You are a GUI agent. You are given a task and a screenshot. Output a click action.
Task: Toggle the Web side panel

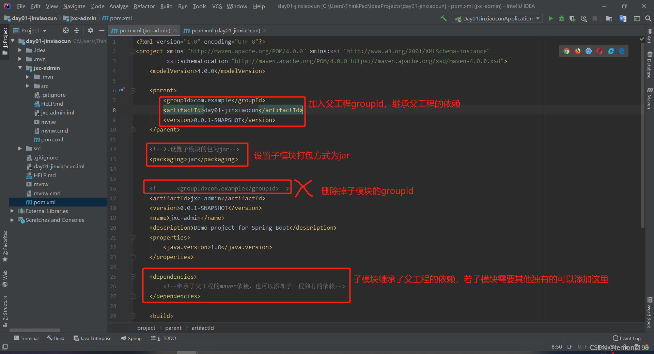click(5, 279)
